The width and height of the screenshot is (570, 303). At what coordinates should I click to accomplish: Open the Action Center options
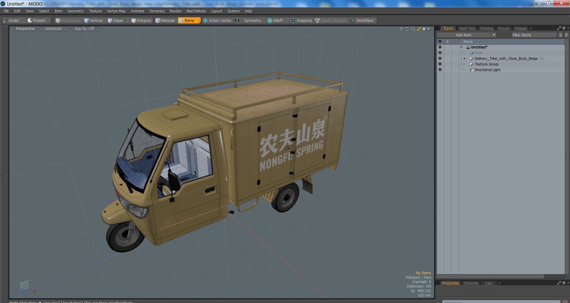(217, 20)
